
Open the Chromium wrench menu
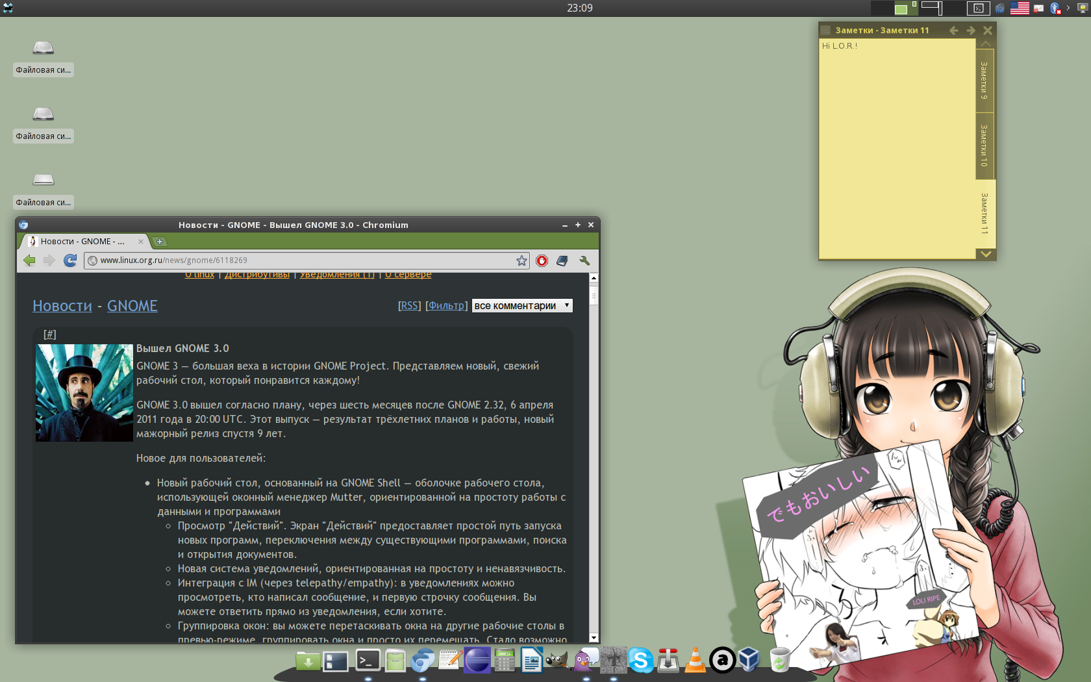pyautogui.click(x=584, y=260)
